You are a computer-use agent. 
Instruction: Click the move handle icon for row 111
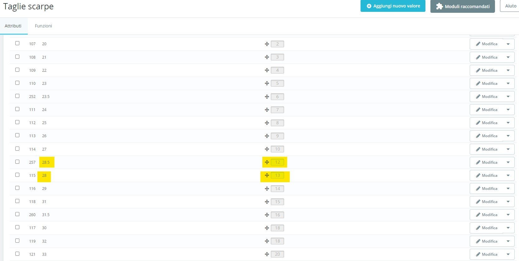tap(267, 110)
